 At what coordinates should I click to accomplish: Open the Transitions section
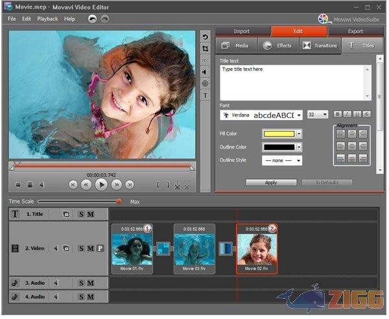tap(320, 45)
